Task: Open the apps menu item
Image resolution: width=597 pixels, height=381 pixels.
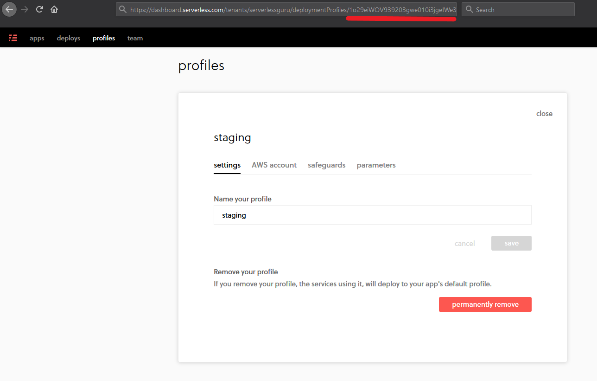Action: tap(37, 38)
